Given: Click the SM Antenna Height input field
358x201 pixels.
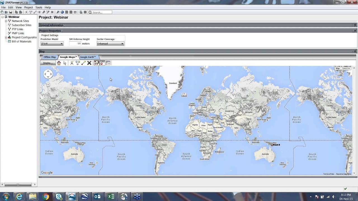Looking at the screenshot, I should click(75, 44).
